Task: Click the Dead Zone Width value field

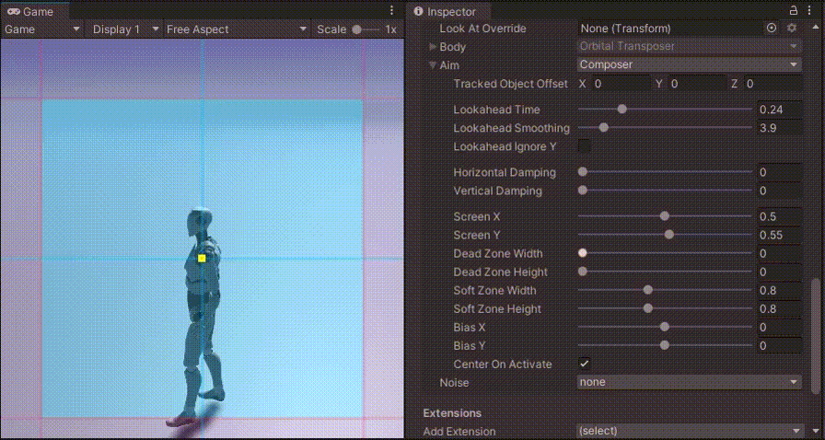Action: (x=780, y=253)
